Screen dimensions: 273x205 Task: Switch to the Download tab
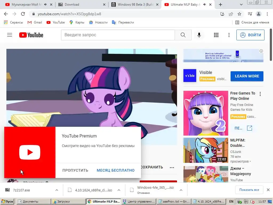coord(72,5)
